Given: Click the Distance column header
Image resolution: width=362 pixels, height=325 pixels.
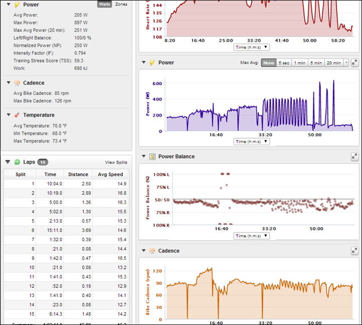Looking at the screenshot, I should [78, 174].
